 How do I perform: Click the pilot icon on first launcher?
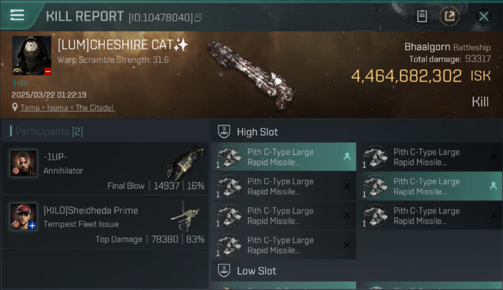tap(347, 157)
